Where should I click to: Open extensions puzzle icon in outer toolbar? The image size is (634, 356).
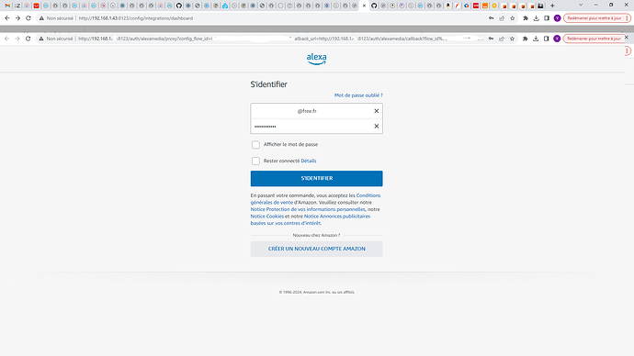526,18
